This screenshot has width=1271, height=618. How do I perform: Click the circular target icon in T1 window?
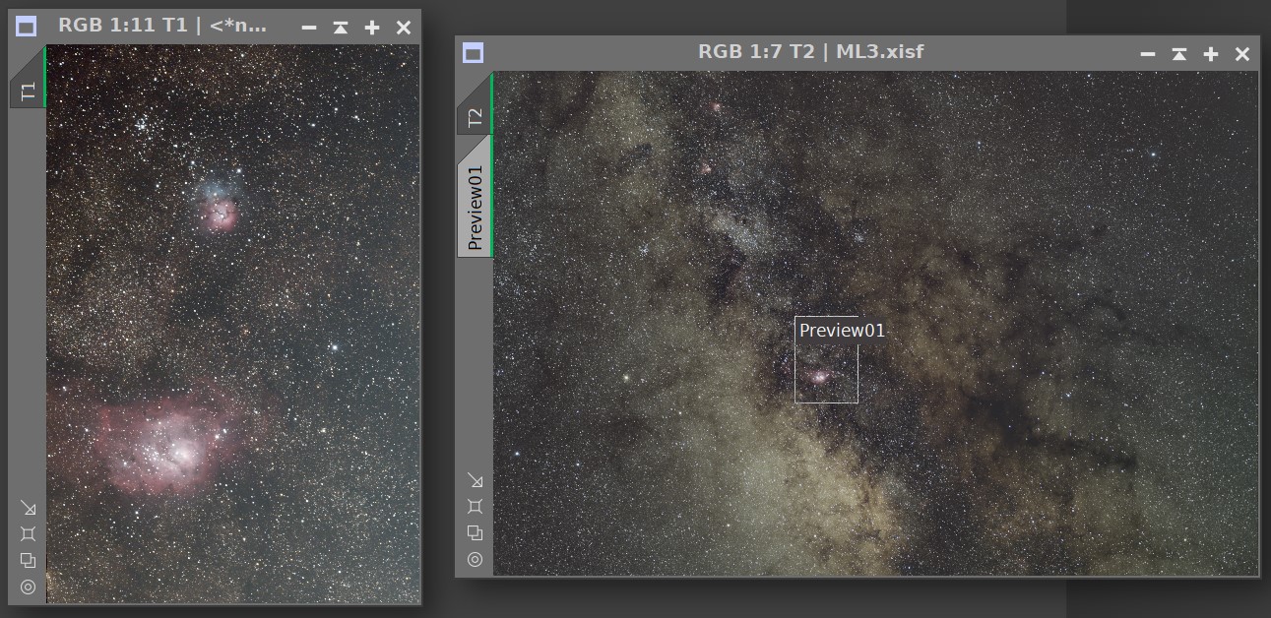point(28,587)
